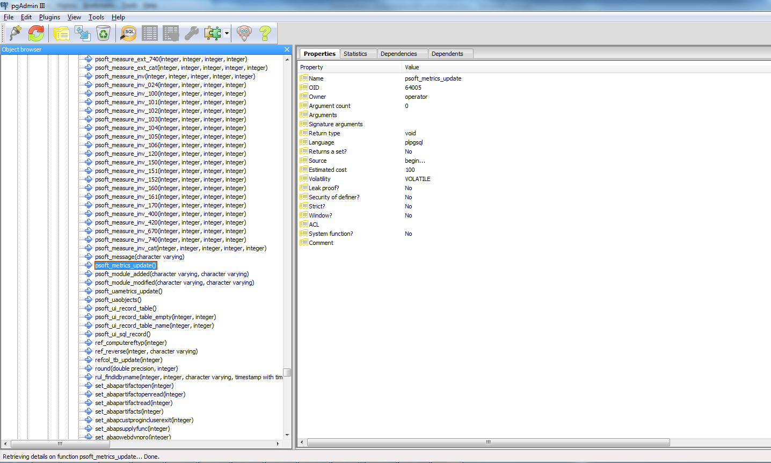Select round(double precision, integer) function
Image resolution: width=771 pixels, height=463 pixels.
[x=136, y=368]
